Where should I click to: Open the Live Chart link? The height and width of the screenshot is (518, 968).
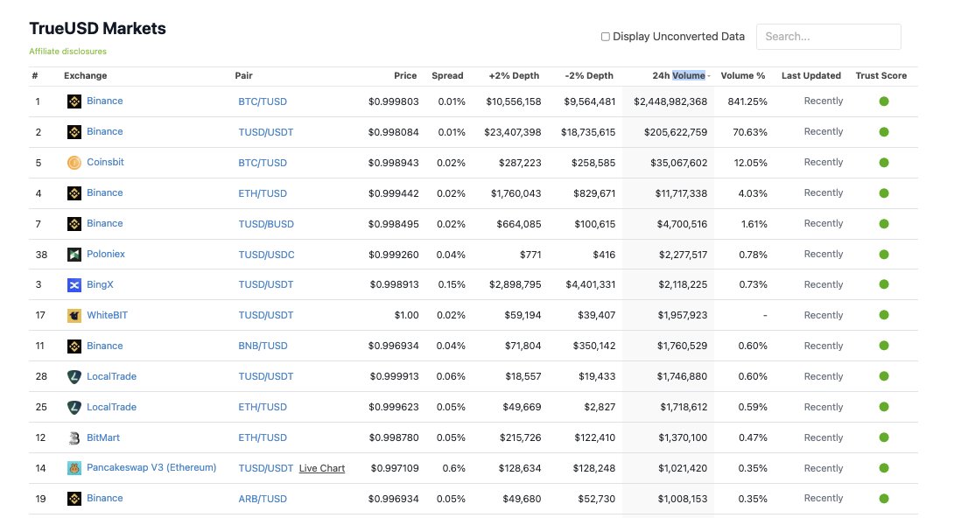point(321,469)
